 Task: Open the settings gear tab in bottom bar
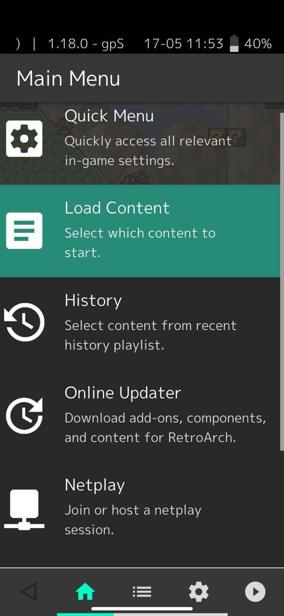[x=198, y=591]
